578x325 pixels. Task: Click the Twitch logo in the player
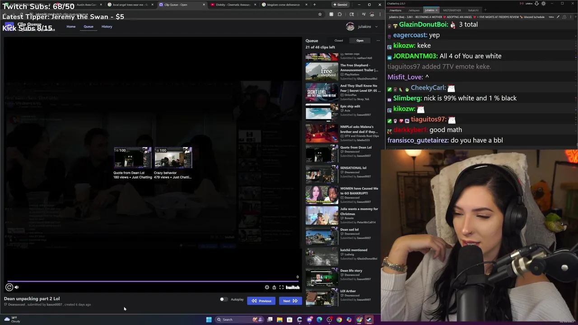(x=293, y=287)
